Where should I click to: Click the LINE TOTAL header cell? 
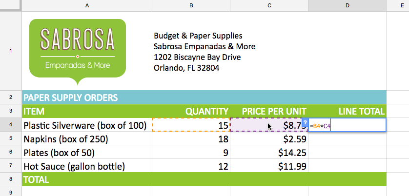pos(347,111)
